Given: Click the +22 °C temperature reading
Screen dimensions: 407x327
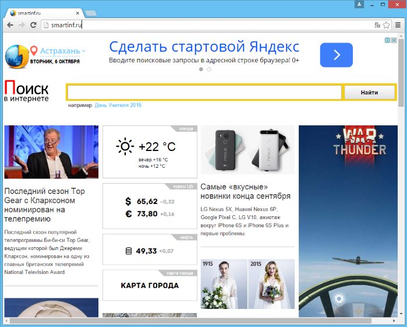Looking at the screenshot, I should click(157, 147).
